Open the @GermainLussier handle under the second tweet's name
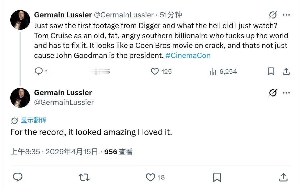 point(64,102)
